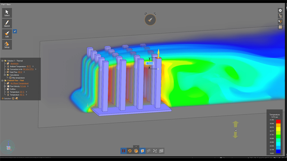Show streamlines result display

coord(149,151)
